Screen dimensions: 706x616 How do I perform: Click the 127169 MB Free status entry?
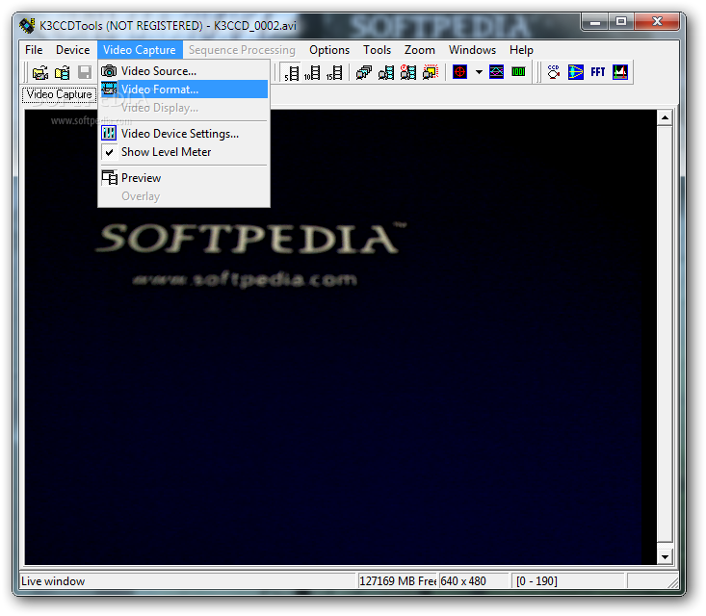tap(398, 581)
